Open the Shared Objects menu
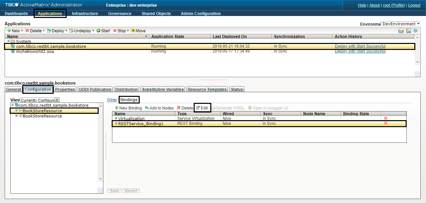 (x=156, y=14)
